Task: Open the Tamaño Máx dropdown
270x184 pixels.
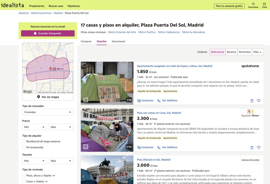Action: pyautogui.click(x=61, y=161)
